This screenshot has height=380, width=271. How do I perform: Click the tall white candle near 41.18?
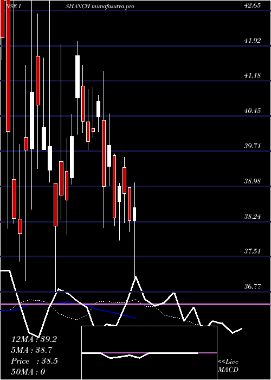click(78, 77)
